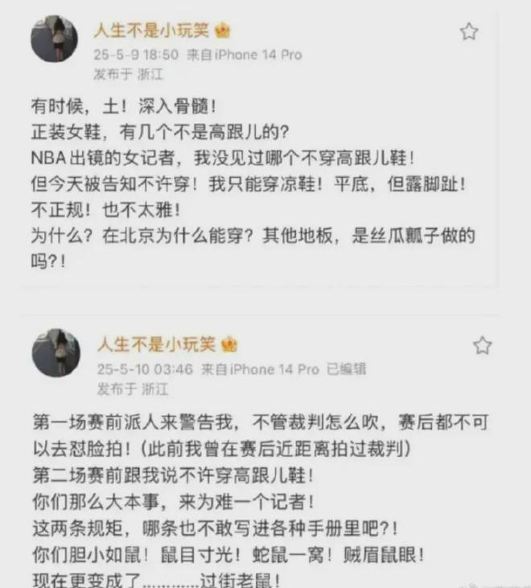Visit 人生不是小玩笑 profile from the second post
The height and width of the screenshot is (588, 531).
[156, 344]
